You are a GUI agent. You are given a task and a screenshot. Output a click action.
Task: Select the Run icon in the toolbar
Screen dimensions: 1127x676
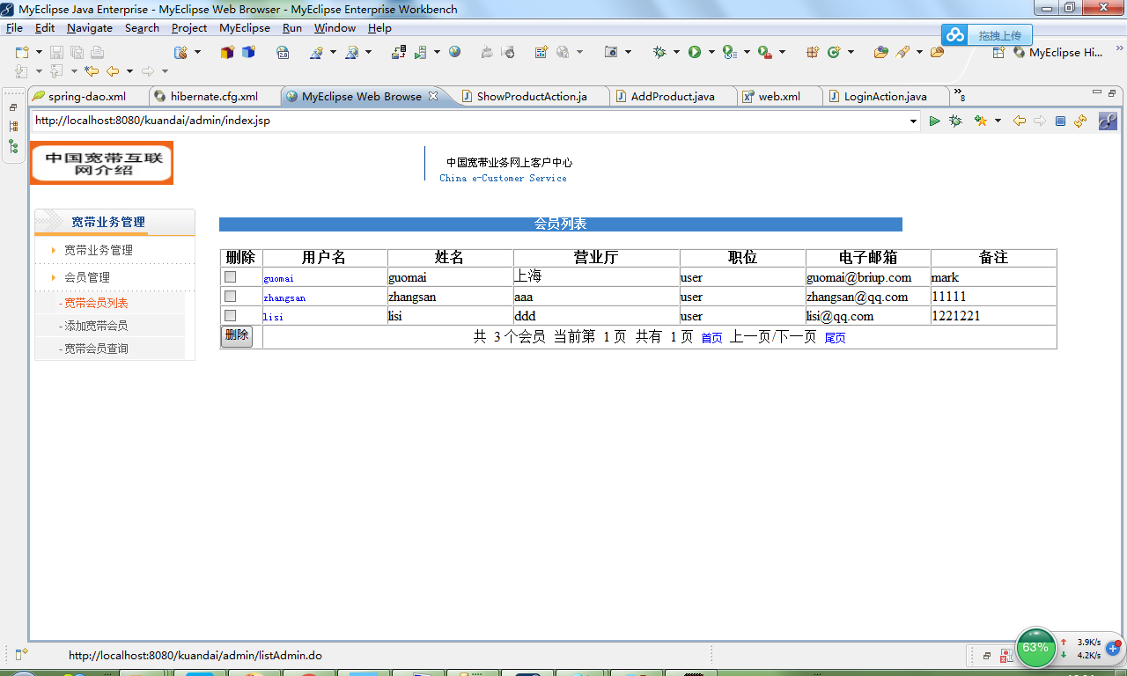tap(694, 53)
